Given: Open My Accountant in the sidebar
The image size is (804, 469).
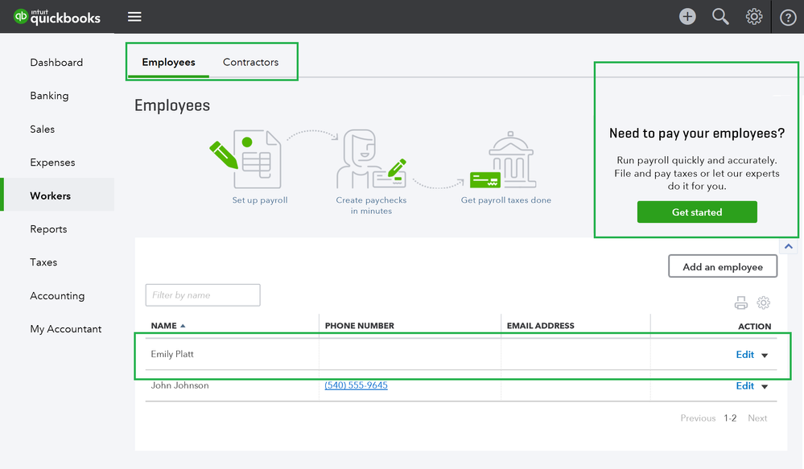Looking at the screenshot, I should 66,329.
